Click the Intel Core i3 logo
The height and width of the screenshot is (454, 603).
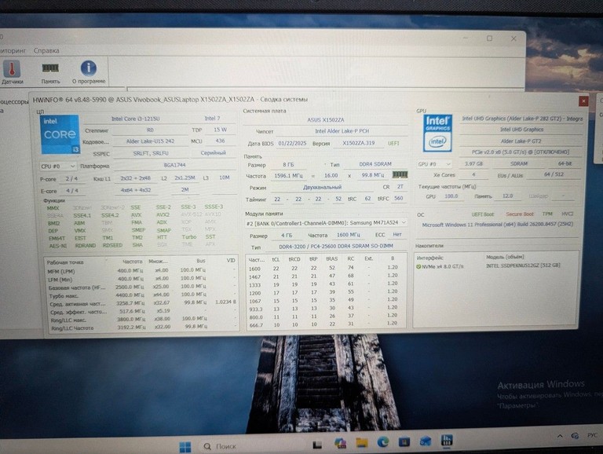tap(60, 134)
